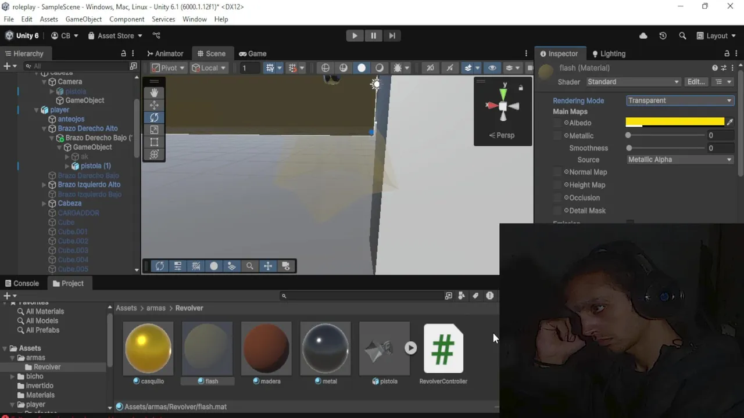Open the version control icon

[156, 35]
